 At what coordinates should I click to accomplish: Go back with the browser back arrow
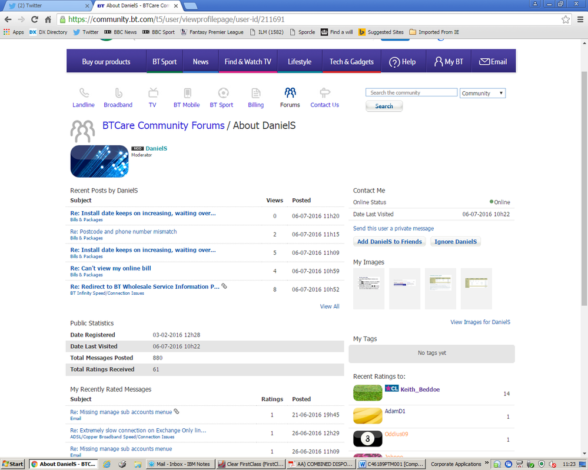coord(8,19)
